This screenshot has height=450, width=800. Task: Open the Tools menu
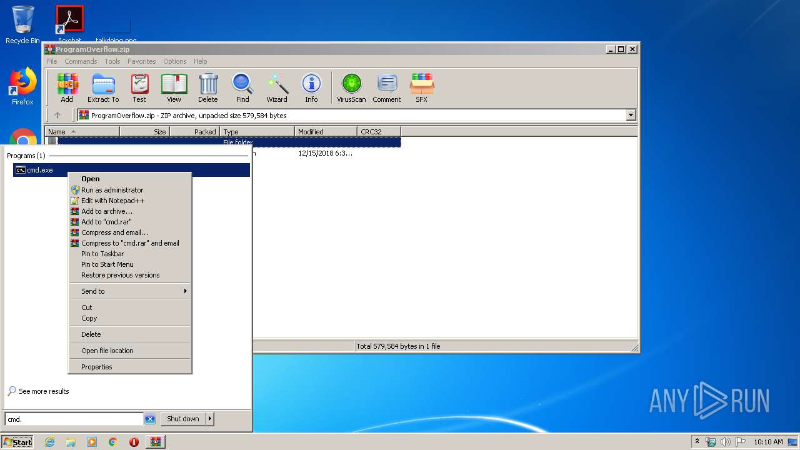pyautogui.click(x=112, y=61)
